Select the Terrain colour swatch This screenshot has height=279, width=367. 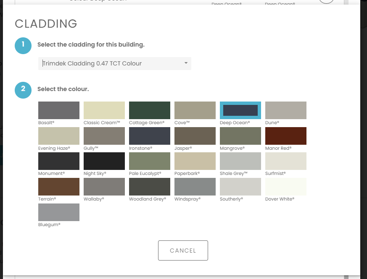pos(59,187)
